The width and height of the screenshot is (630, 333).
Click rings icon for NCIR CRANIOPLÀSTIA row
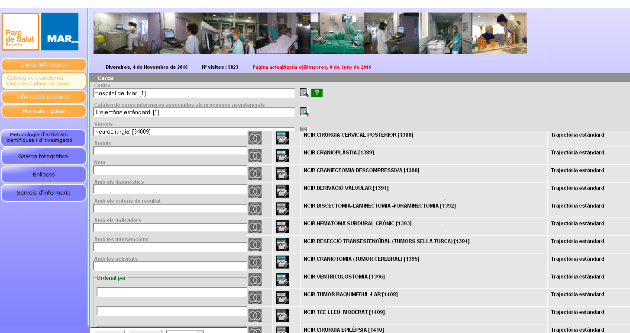tap(255, 156)
